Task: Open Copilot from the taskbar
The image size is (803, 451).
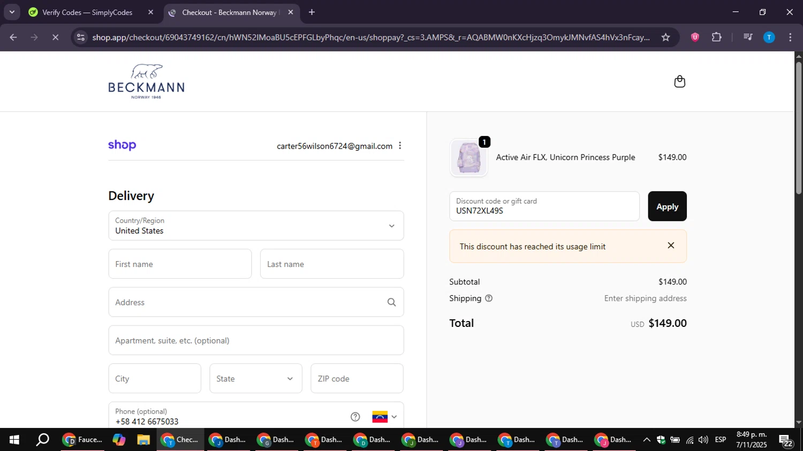Action: (119, 440)
